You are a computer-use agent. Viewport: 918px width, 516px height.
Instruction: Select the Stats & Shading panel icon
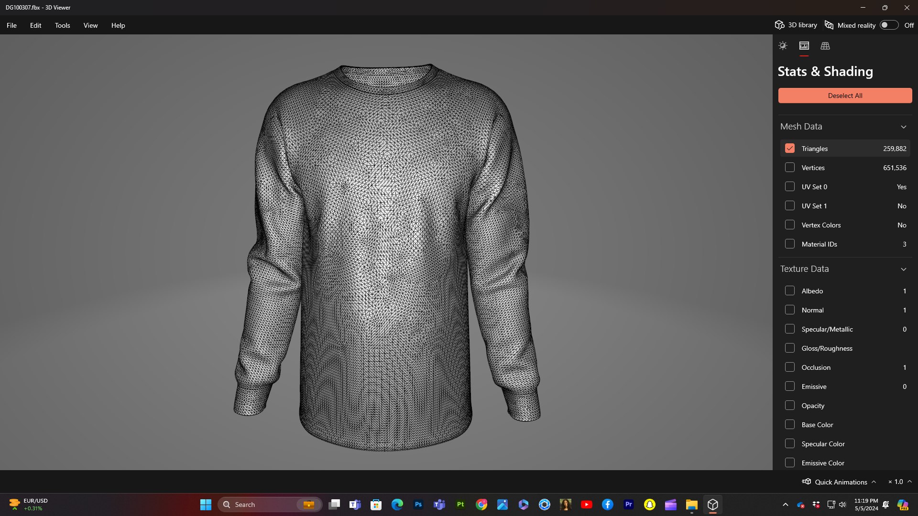804,46
